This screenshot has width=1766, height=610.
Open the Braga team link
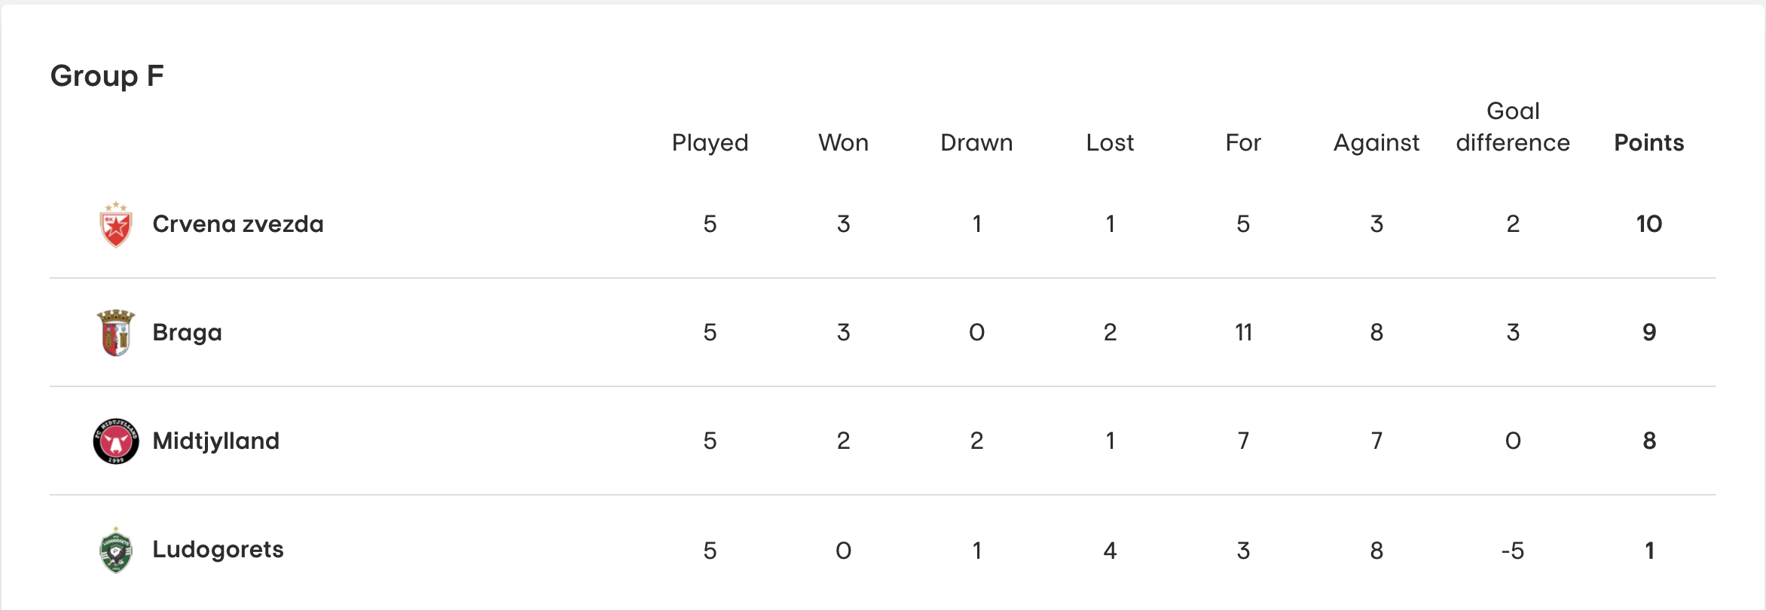click(188, 333)
